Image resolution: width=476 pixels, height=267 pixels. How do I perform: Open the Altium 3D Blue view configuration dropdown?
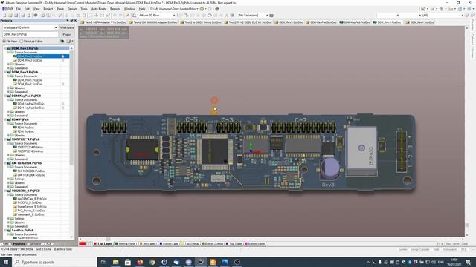click(x=174, y=15)
